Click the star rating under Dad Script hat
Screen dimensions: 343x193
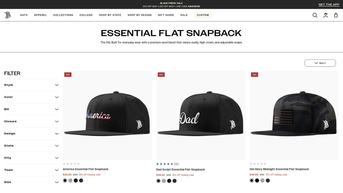coord(165,164)
